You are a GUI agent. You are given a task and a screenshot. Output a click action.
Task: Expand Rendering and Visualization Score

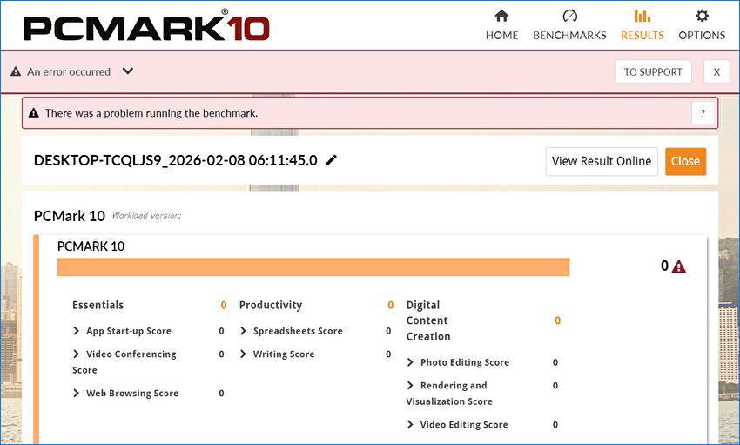[x=411, y=386]
